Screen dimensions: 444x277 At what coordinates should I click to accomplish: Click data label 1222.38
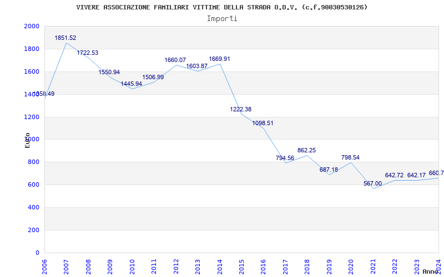[x=241, y=109]
